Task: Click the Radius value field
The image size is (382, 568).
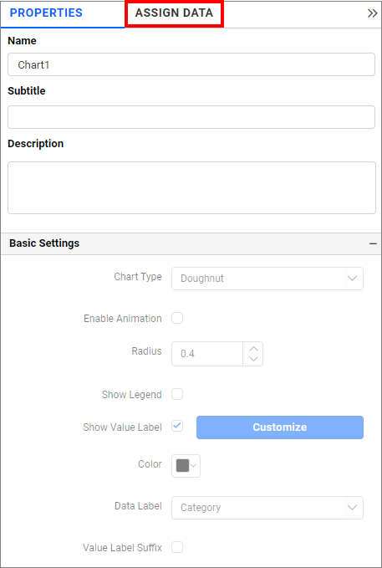Action: [x=207, y=354]
